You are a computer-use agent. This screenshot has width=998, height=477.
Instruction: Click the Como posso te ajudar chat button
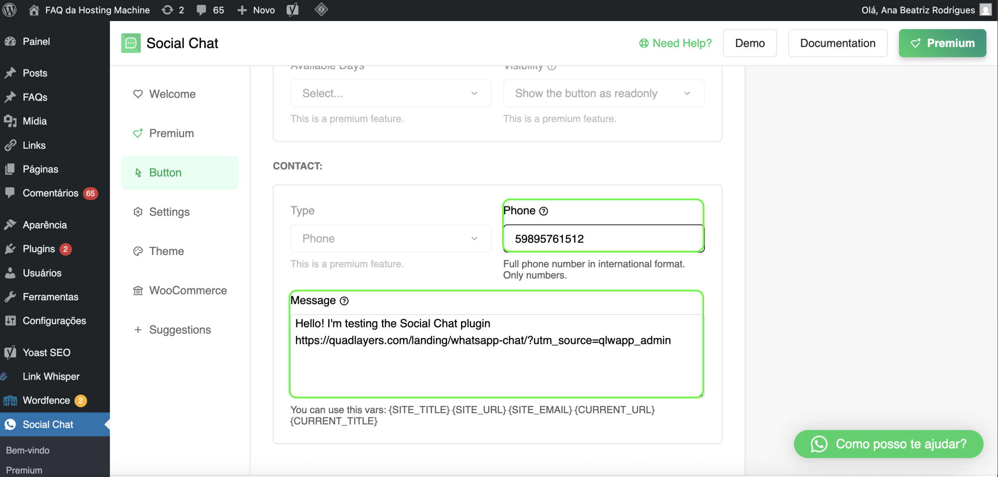pyautogui.click(x=888, y=444)
